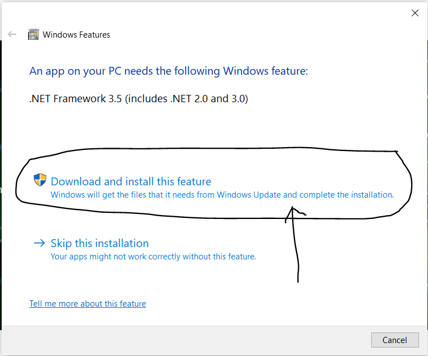Choose Download and install this feature
The width and height of the screenshot is (428, 356).
(x=131, y=182)
